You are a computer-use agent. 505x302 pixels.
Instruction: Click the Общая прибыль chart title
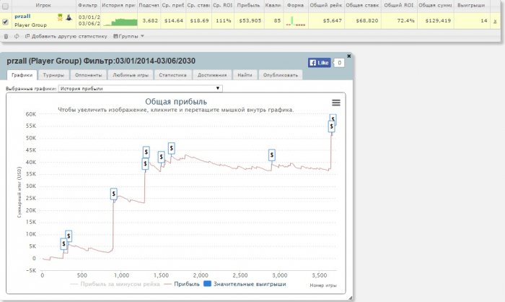point(176,102)
